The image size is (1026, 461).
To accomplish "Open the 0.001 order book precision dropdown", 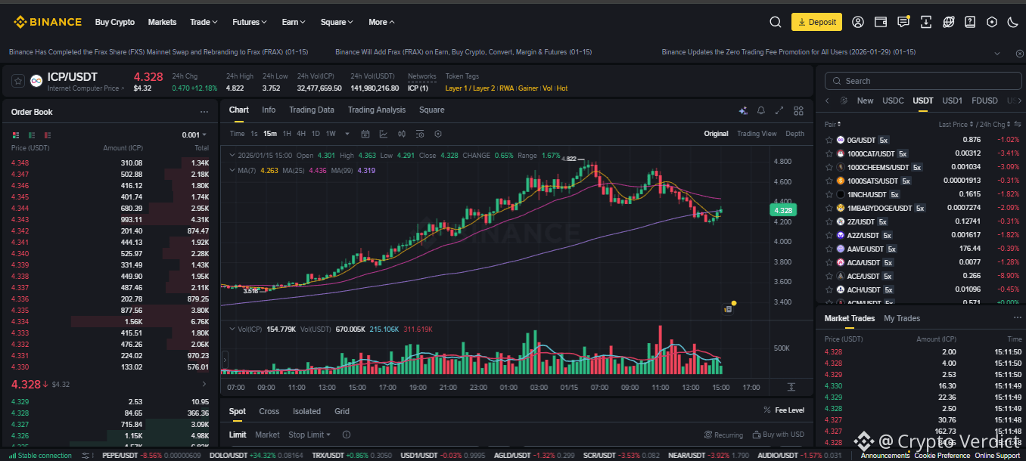I will [x=195, y=135].
